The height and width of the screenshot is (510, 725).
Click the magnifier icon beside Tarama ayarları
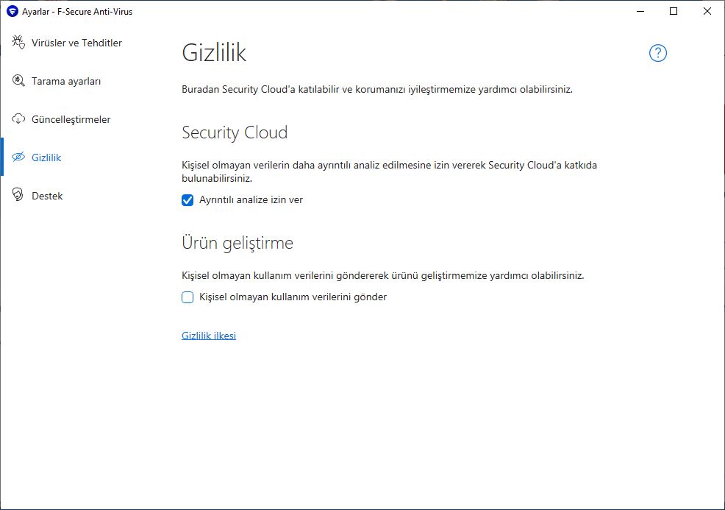(18, 80)
